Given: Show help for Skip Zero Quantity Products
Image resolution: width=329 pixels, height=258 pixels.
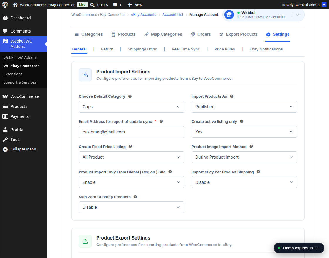Looking at the screenshot, I should 135,197.
